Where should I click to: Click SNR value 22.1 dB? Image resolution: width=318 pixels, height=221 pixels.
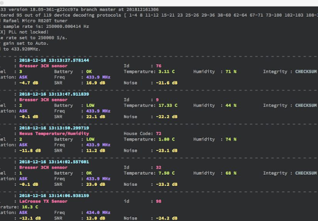[x=96, y=117]
